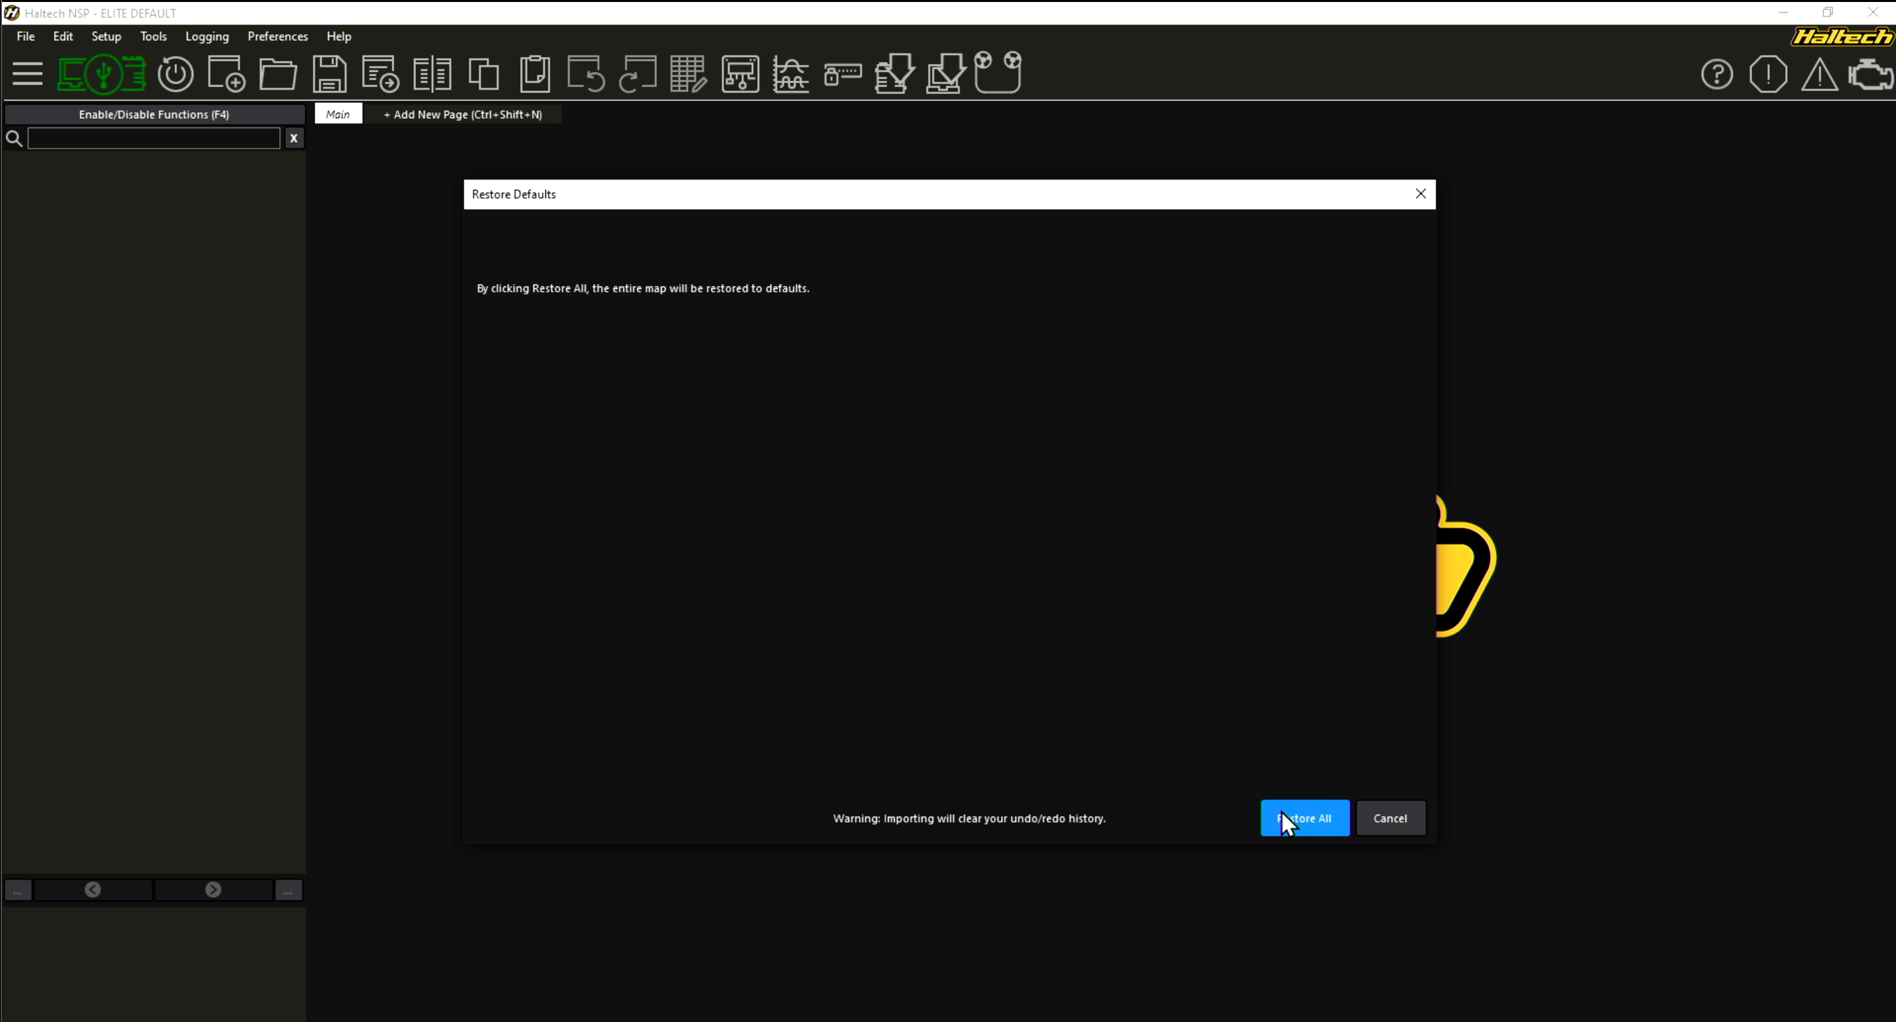Close the Restore Defaults dialog

[x=1421, y=193]
